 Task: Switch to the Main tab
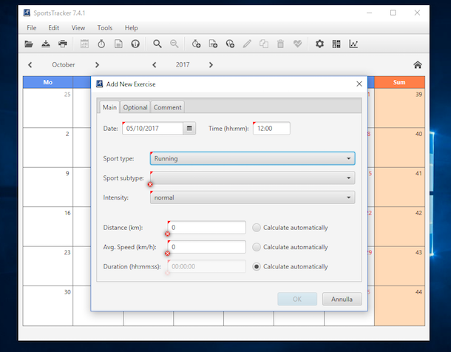(x=109, y=107)
